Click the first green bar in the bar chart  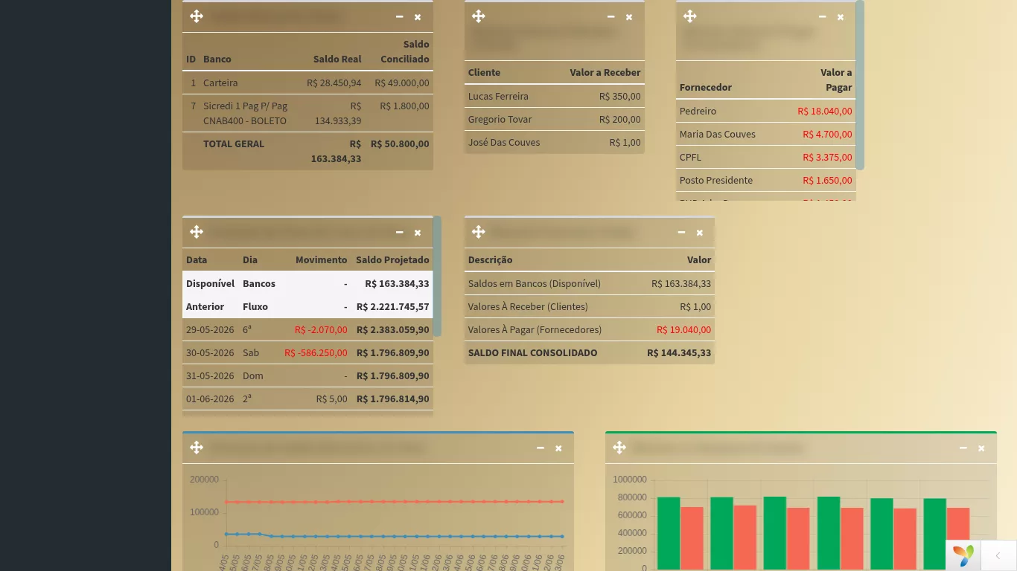click(x=669, y=534)
